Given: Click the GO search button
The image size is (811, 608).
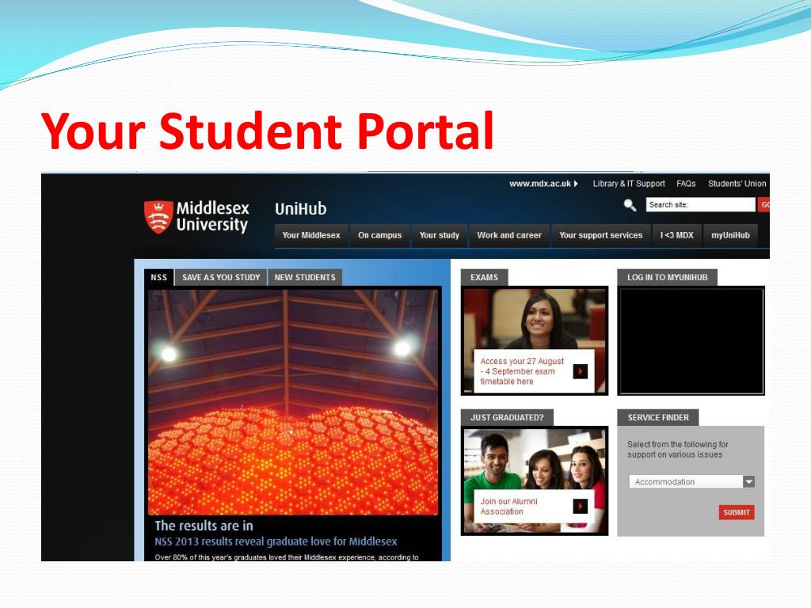Looking at the screenshot, I should point(764,205).
